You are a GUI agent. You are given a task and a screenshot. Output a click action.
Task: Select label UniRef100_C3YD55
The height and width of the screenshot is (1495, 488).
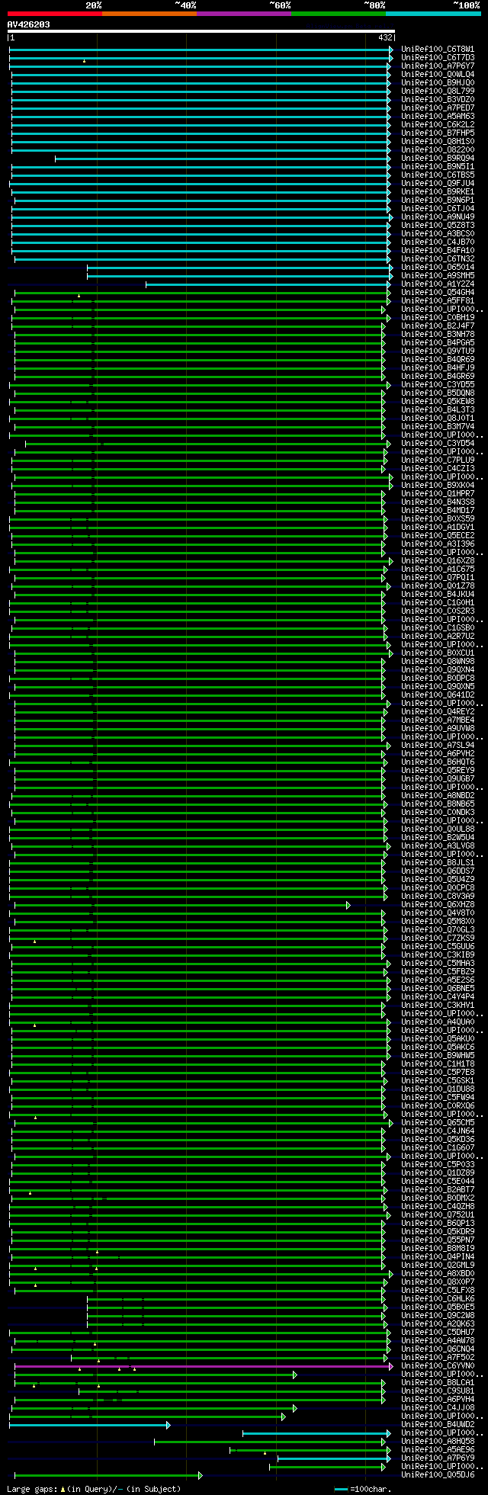438,385
